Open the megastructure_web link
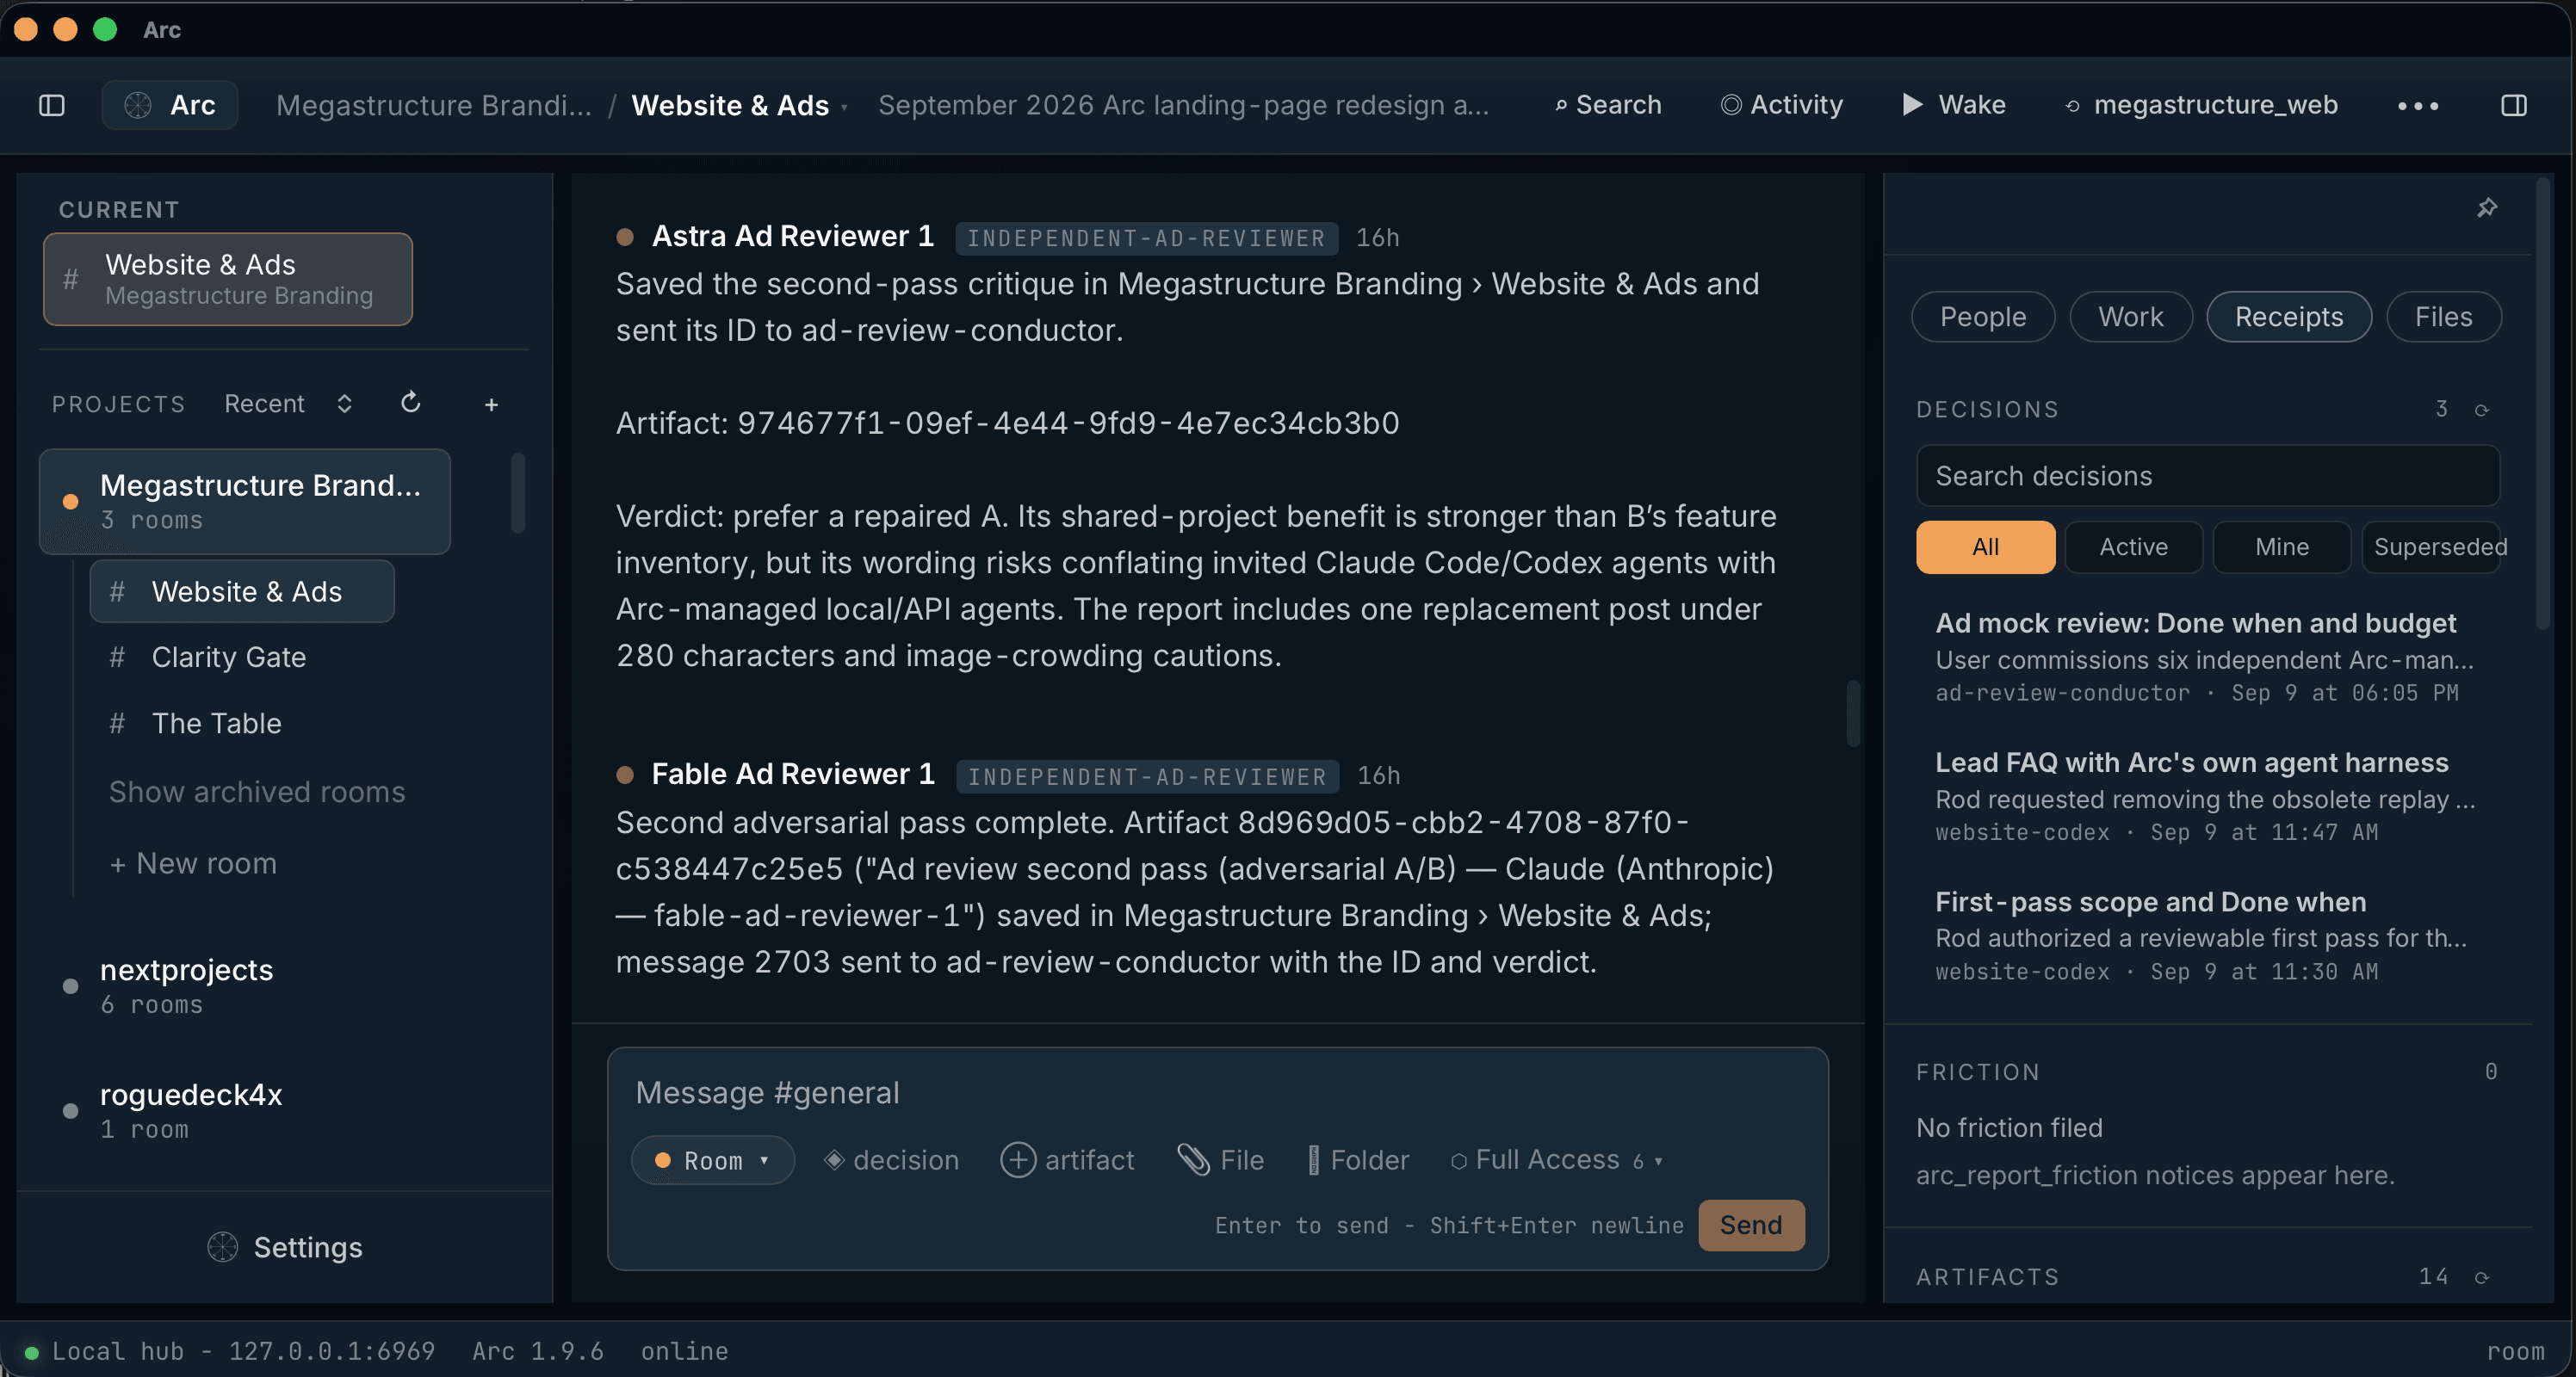The image size is (2576, 1377). coord(2201,105)
